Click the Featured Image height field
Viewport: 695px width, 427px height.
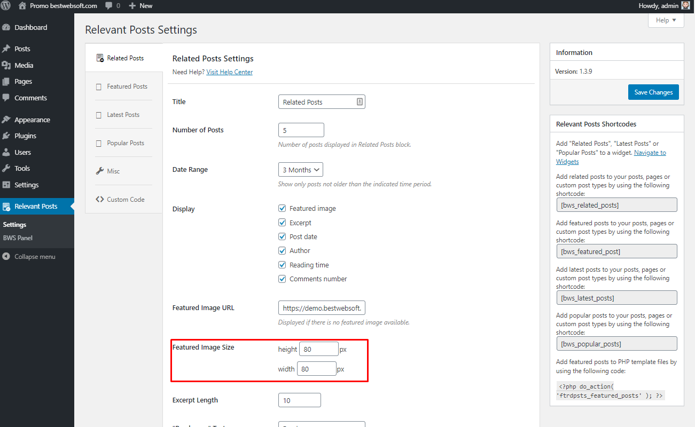pyautogui.click(x=319, y=349)
